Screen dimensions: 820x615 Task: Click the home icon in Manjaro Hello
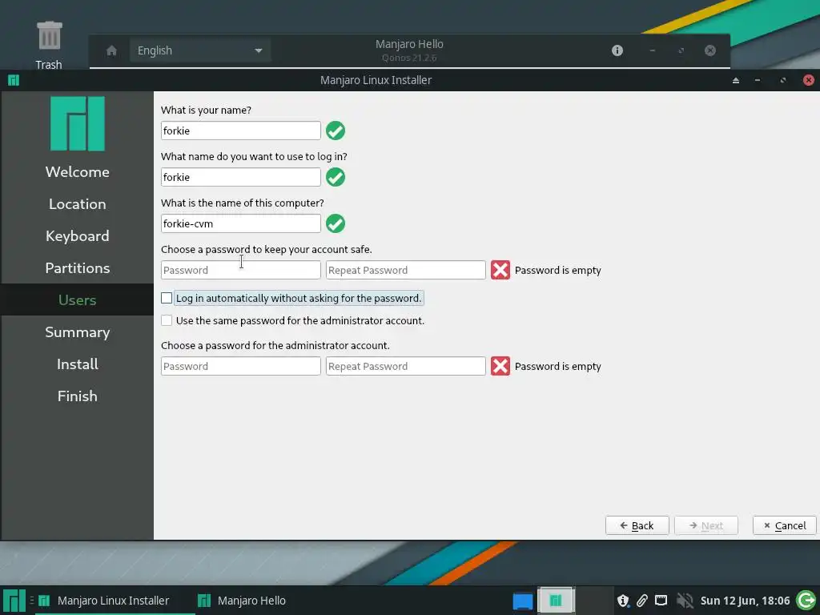click(x=111, y=50)
